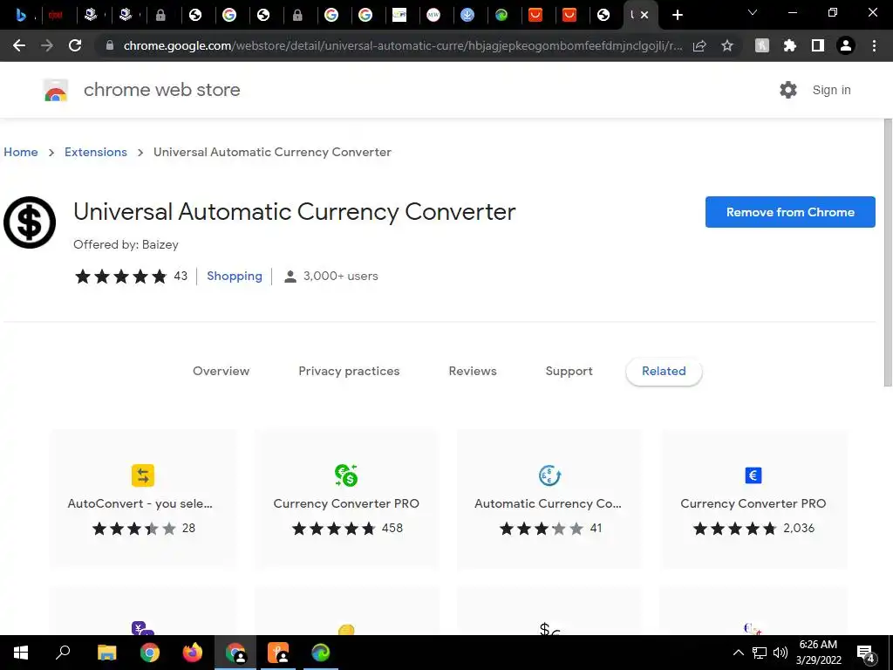Screen dimensions: 893x670
Task: Reload the current page
Action: pos(75,45)
